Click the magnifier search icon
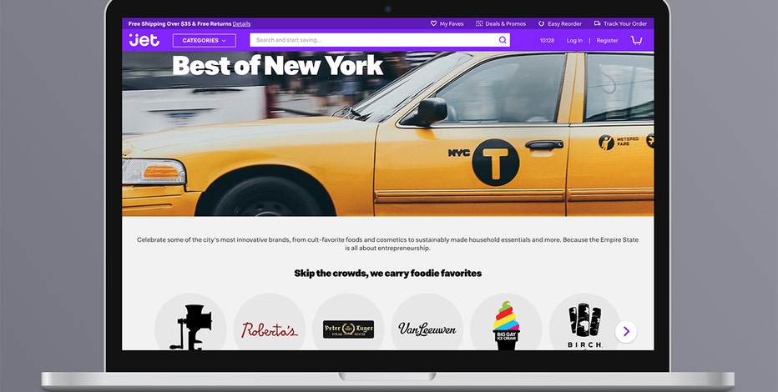The image size is (778, 392). coord(503,40)
